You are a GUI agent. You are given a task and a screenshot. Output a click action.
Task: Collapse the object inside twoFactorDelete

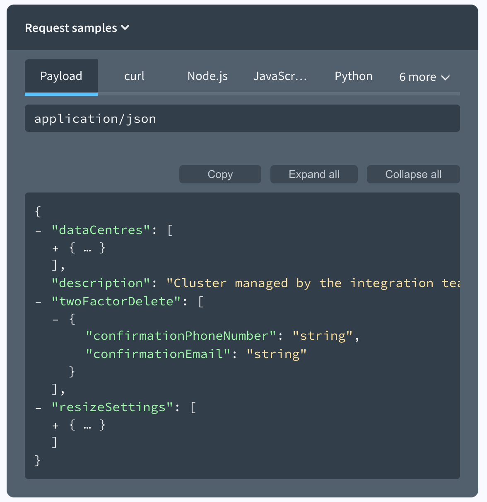pyautogui.click(x=55, y=319)
